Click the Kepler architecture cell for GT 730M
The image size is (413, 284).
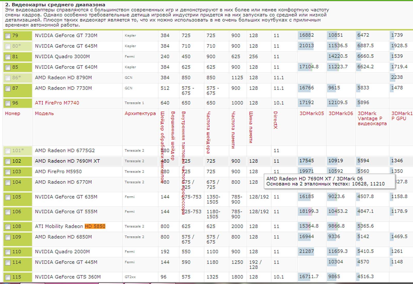click(x=130, y=36)
